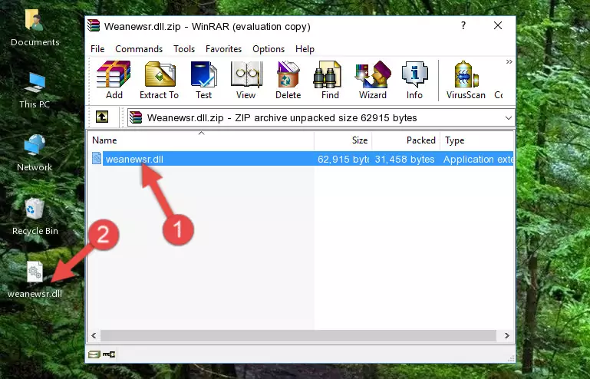Open the archive path dropdown arrow
Viewport: 590px width, 379px height.
click(x=509, y=118)
